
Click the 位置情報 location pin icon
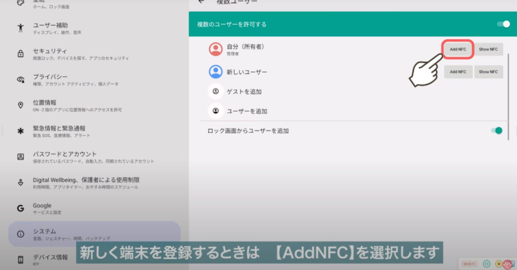coord(21,105)
